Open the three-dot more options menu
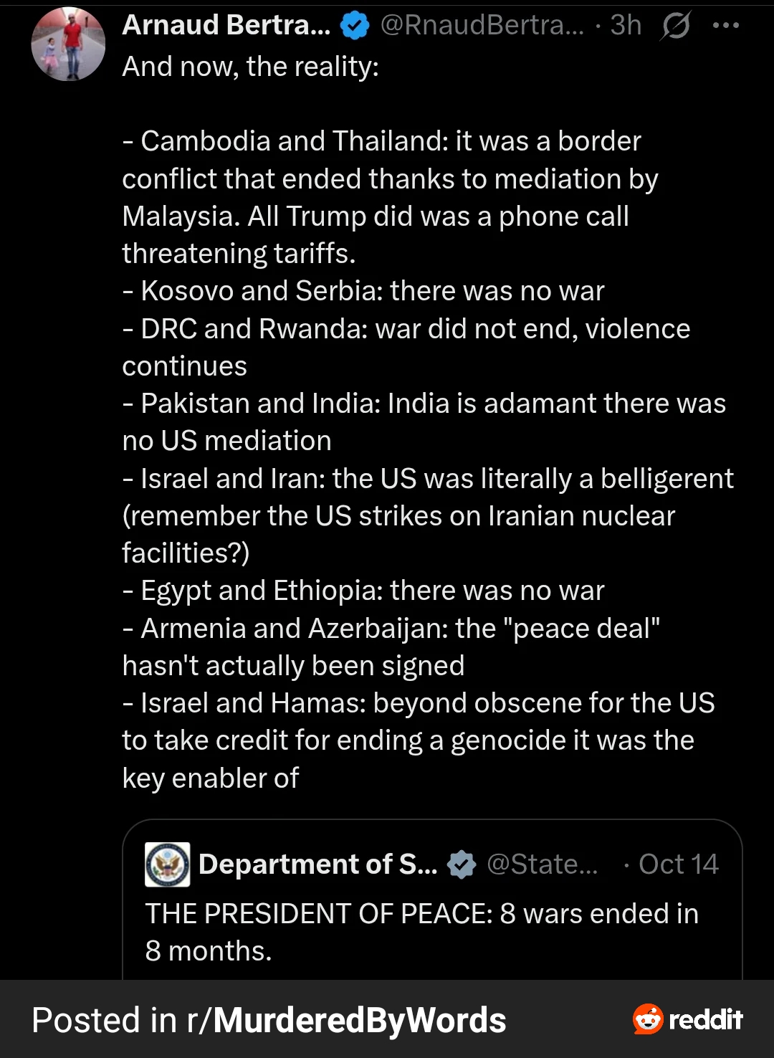Viewport: 774px width, 1058px height. tap(725, 26)
